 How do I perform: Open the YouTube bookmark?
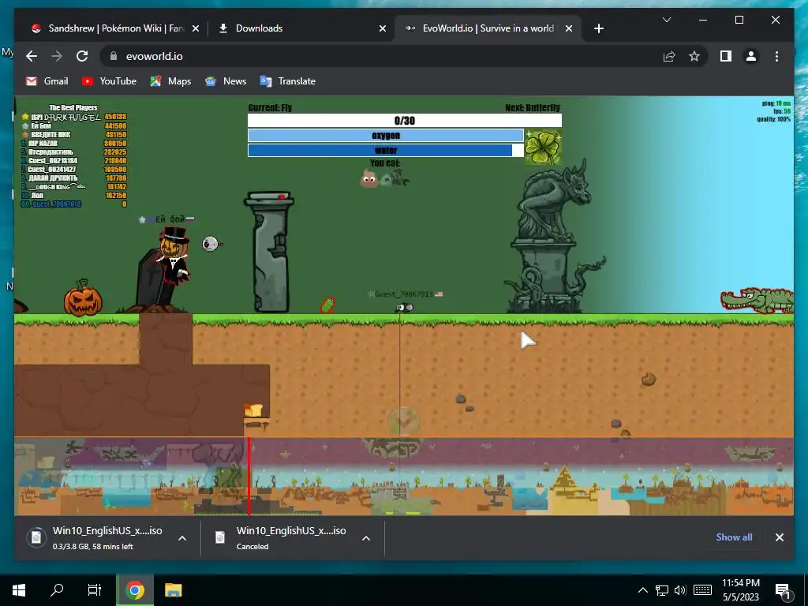pyautogui.click(x=109, y=81)
